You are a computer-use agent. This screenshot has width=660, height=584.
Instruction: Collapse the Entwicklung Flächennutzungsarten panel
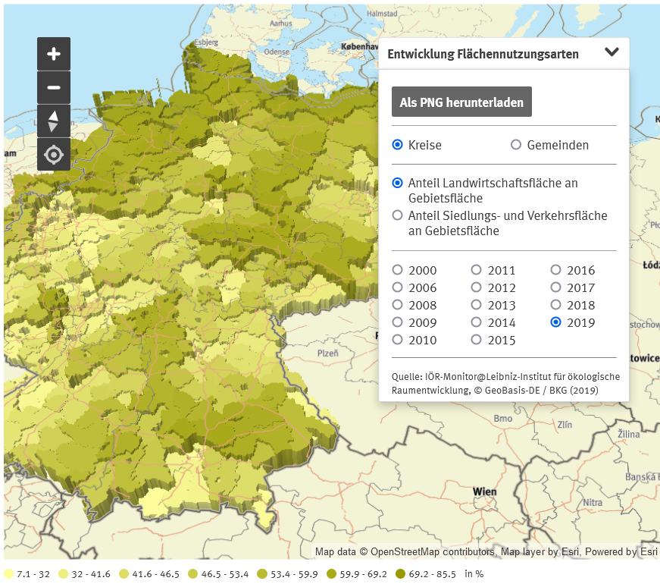pyautogui.click(x=612, y=53)
